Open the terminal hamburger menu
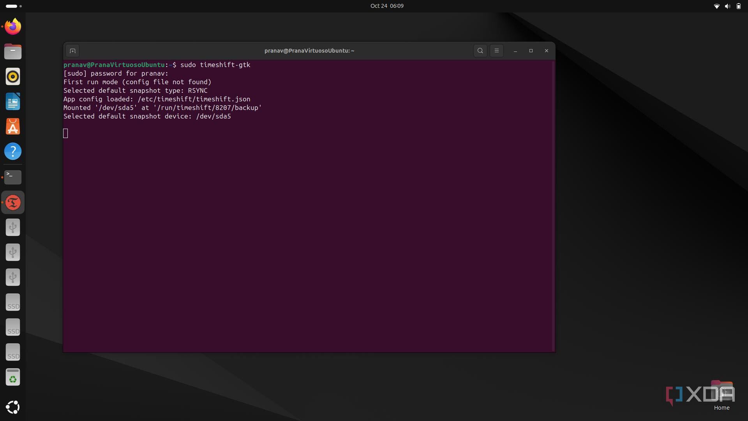748x421 pixels. [496, 51]
